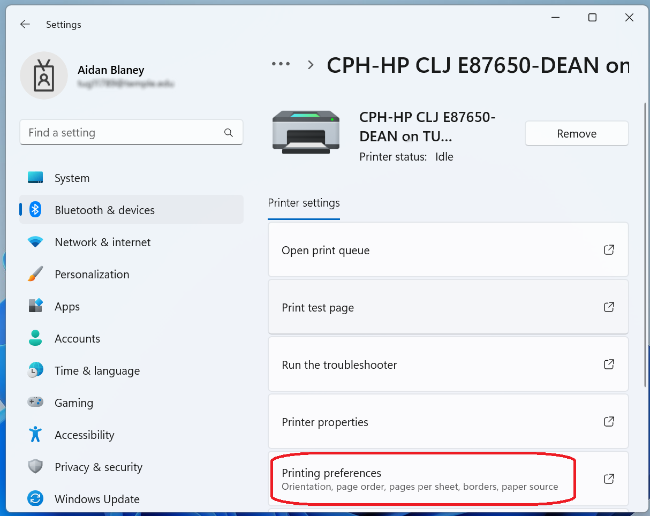Viewport: 650px width, 516px height.
Task: Click the Apps icon in the sidebar
Action: click(35, 306)
